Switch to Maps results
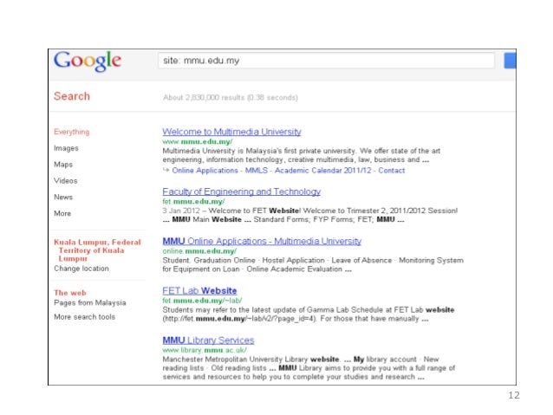The height and width of the screenshot is (415, 553). 63,165
